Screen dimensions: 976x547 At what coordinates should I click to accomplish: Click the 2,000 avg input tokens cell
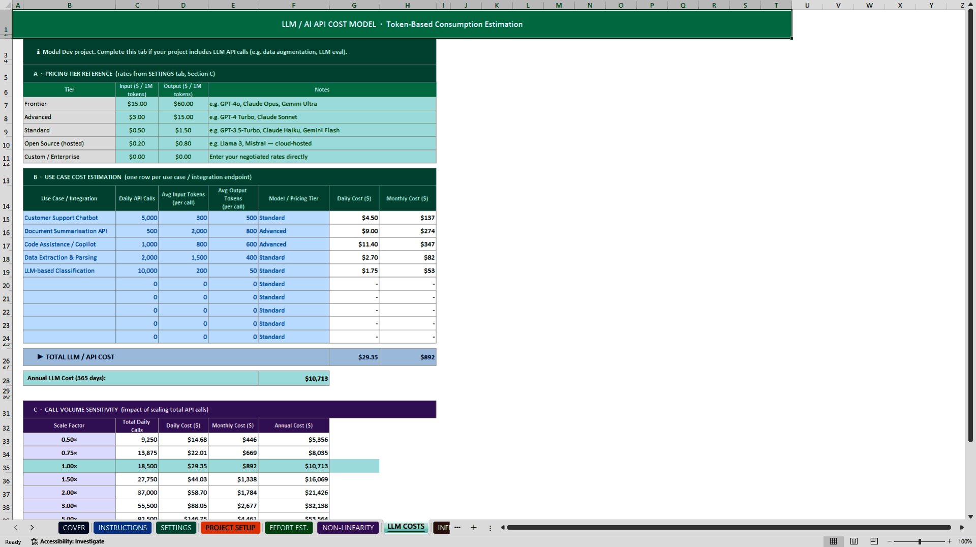pyautogui.click(x=183, y=231)
